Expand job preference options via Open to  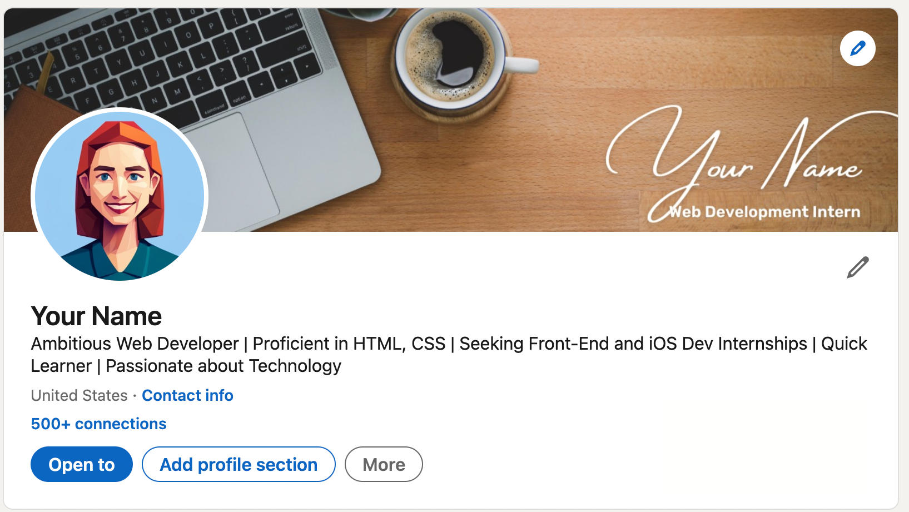tap(81, 464)
